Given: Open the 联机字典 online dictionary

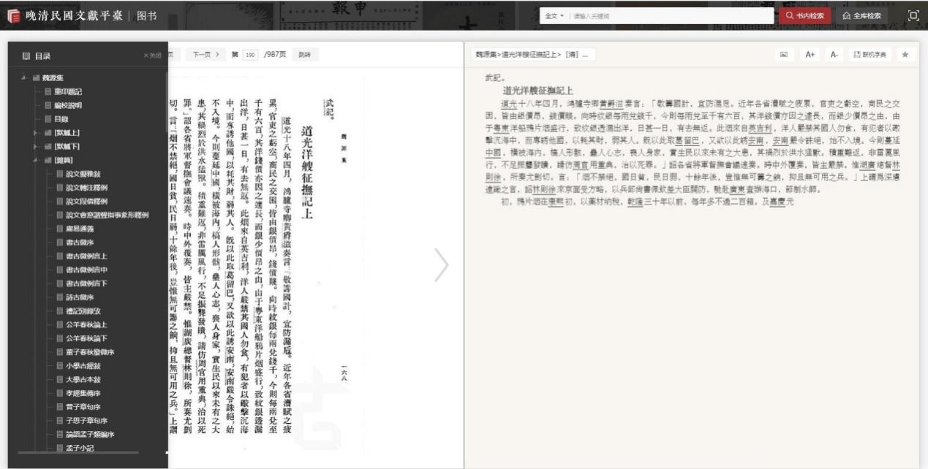Looking at the screenshot, I should coord(869,55).
